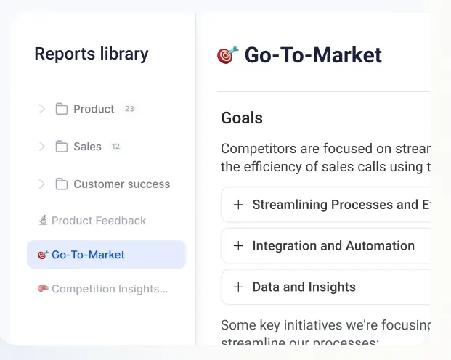Expand Data and Insights with plus icon
The height and width of the screenshot is (360, 451).
point(238,287)
